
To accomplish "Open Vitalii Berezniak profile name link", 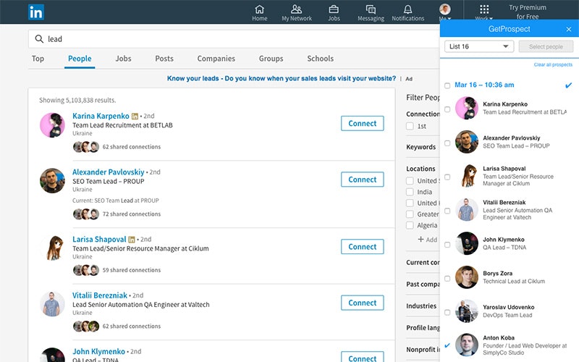I will (x=100, y=295).
